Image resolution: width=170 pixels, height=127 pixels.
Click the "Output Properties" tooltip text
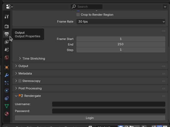click(28, 36)
